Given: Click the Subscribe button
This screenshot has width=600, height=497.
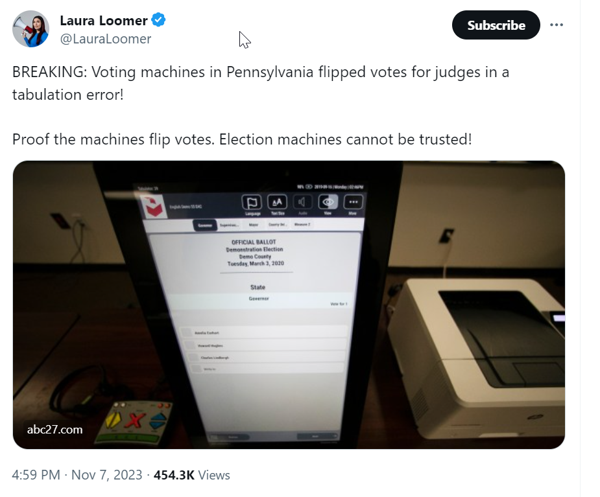Looking at the screenshot, I should (496, 25).
